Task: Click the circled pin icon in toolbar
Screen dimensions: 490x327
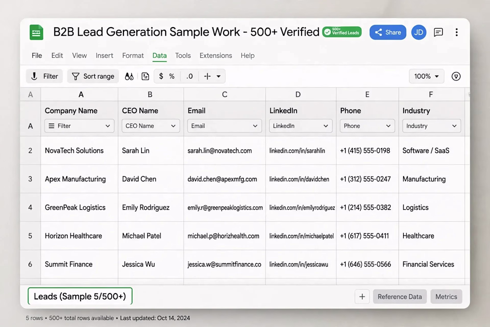Action: coord(456,76)
